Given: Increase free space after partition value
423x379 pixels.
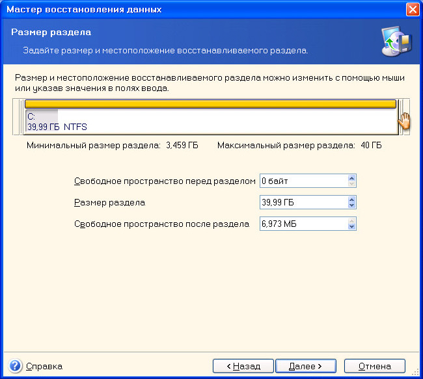Looking at the screenshot, I should [x=352, y=221].
